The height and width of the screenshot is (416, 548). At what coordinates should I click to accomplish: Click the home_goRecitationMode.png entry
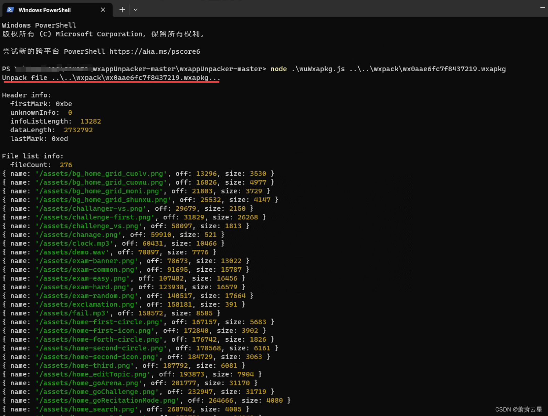click(146, 401)
